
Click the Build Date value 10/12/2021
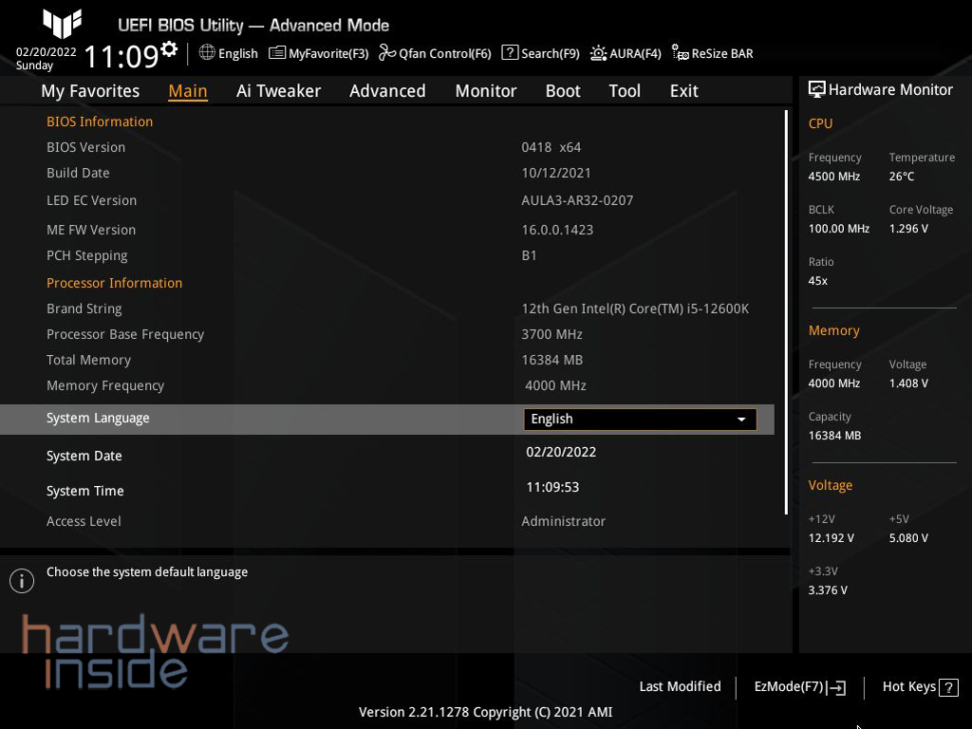pyautogui.click(x=556, y=173)
